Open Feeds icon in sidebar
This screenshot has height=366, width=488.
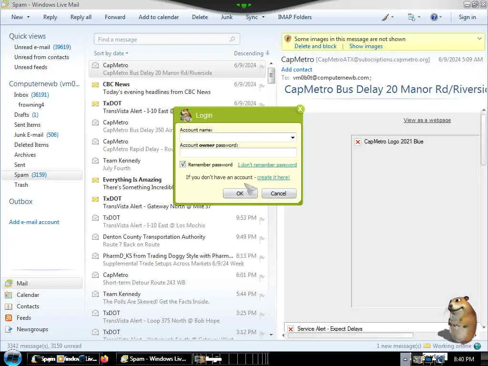(9, 318)
